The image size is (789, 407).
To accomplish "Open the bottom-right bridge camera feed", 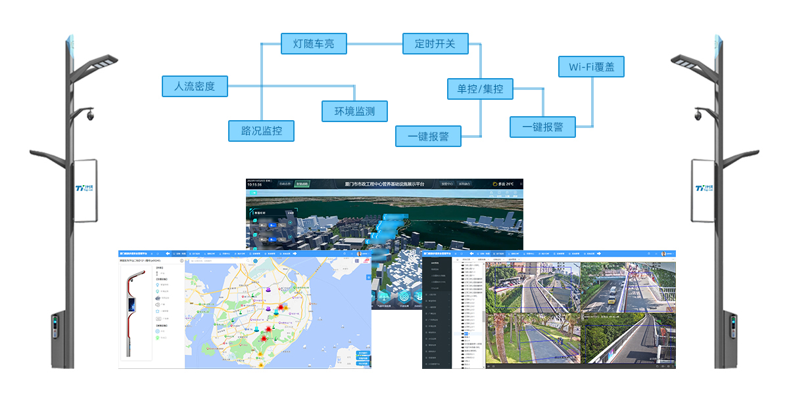I will point(628,337).
